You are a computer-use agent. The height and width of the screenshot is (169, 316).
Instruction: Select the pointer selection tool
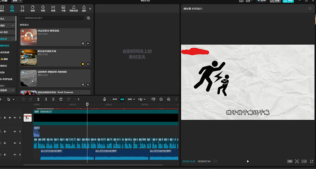pos(9,99)
